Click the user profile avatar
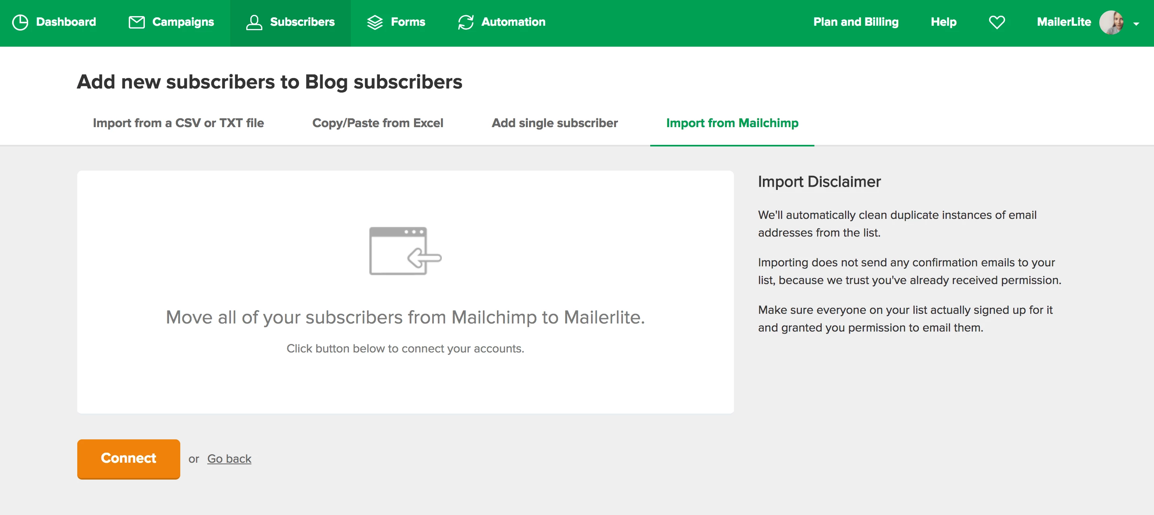Viewport: 1154px width, 515px height. coord(1111,22)
